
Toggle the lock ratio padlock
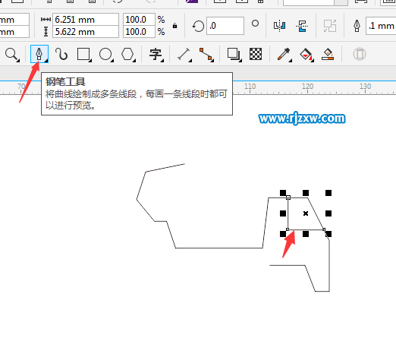(x=174, y=26)
